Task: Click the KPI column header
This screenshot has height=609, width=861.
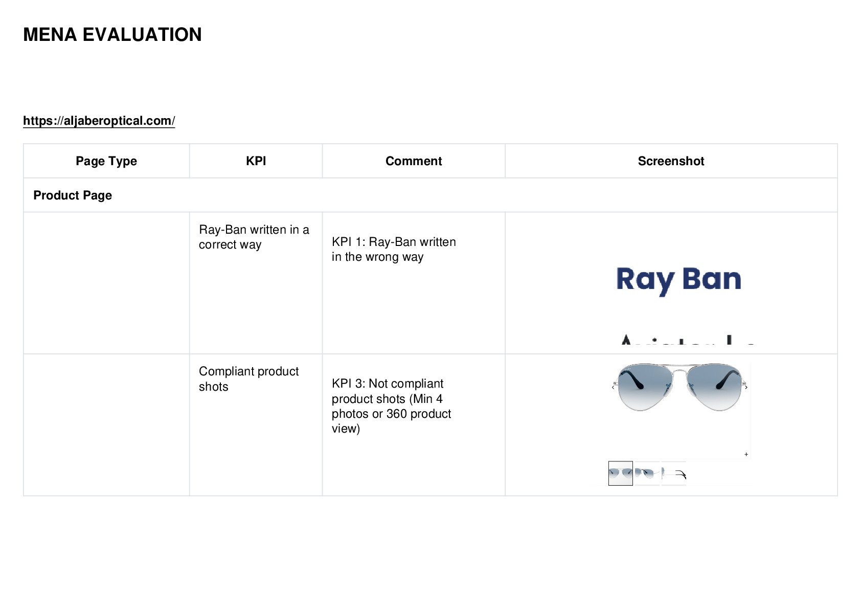Action: pos(256,161)
